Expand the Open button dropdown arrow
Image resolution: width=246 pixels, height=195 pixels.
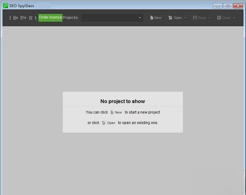pos(185,18)
